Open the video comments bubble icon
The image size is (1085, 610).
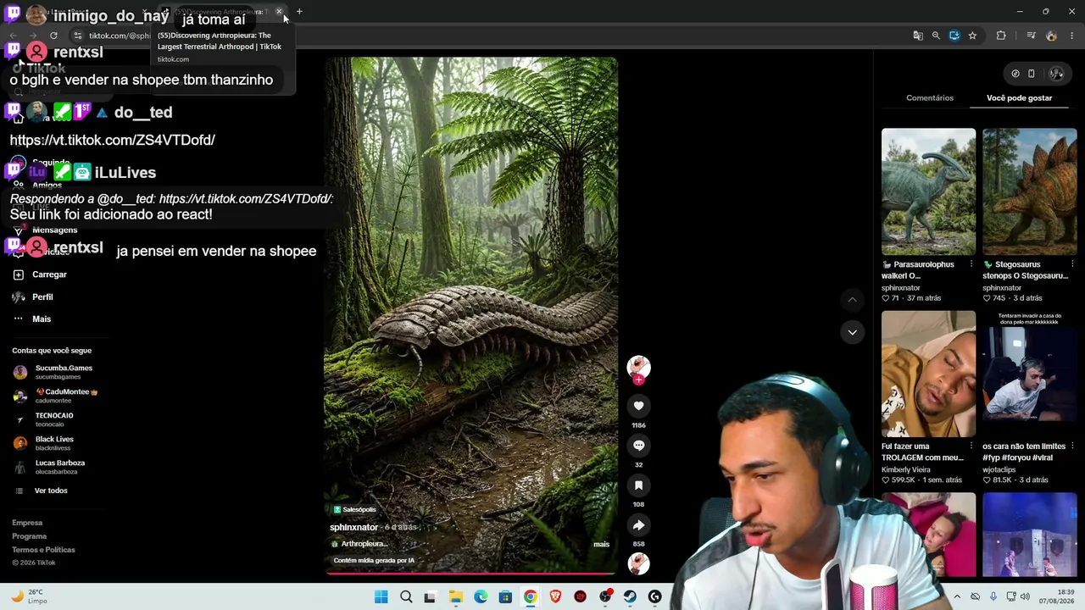click(638, 446)
